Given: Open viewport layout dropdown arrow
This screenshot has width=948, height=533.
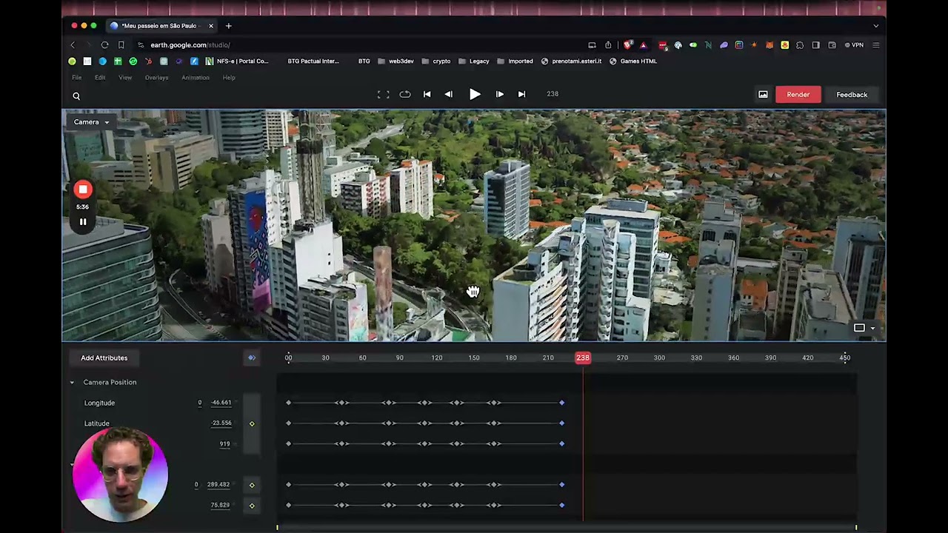Looking at the screenshot, I should coord(872,328).
